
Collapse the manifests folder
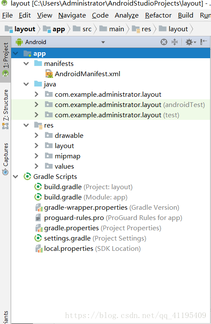pos(26,64)
